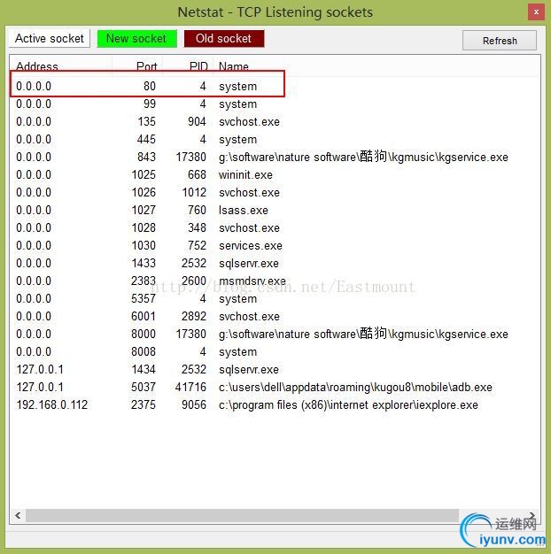Image resolution: width=551 pixels, height=554 pixels.
Task: Click the Refresh button
Action: tap(499, 41)
